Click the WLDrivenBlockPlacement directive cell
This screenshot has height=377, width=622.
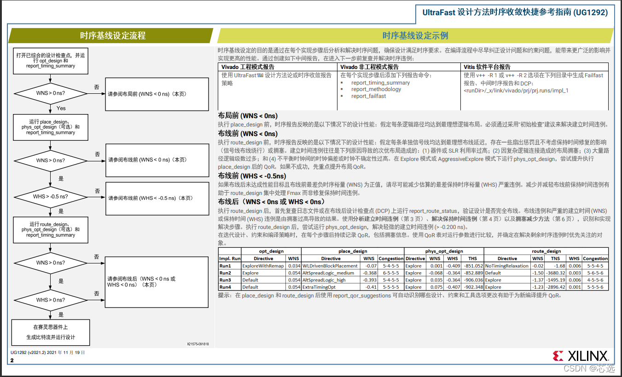coord(330,266)
